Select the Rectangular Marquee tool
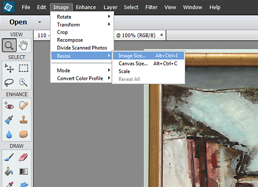This screenshot has height=187, width=258. coord(23,68)
